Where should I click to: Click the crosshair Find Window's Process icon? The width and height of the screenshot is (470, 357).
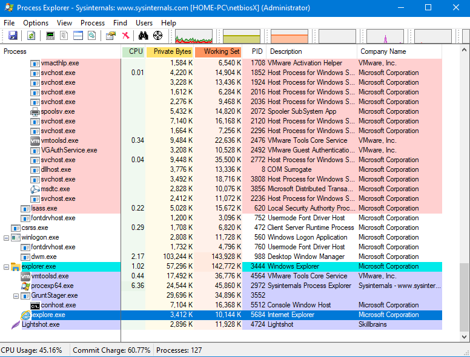pyautogui.click(x=158, y=36)
